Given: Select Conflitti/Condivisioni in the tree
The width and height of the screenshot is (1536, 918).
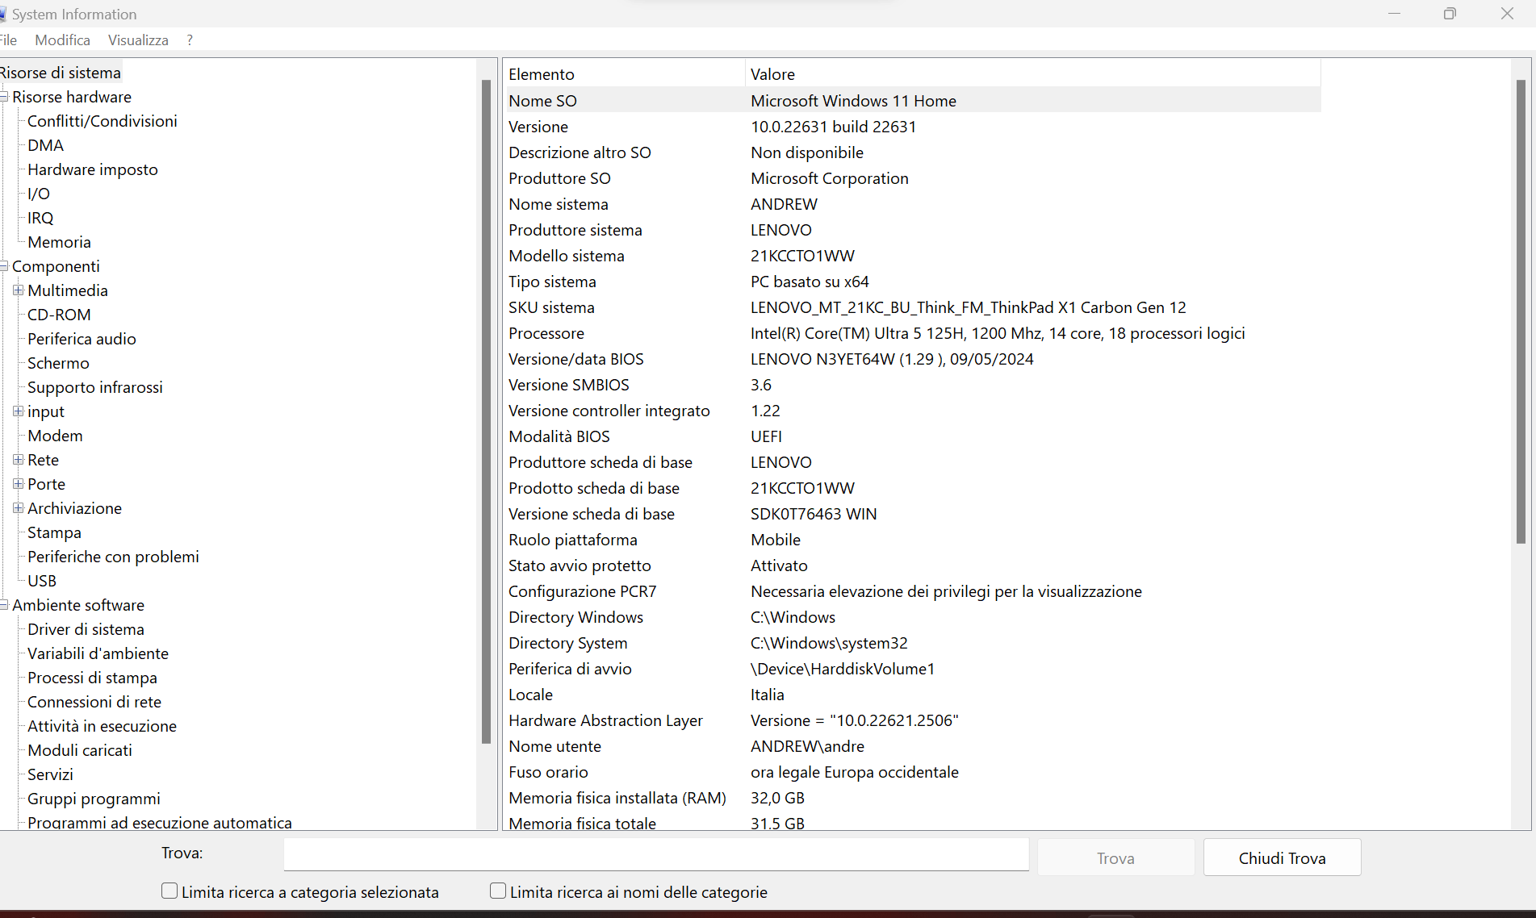Looking at the screenshot, I should tap(103, 121).
